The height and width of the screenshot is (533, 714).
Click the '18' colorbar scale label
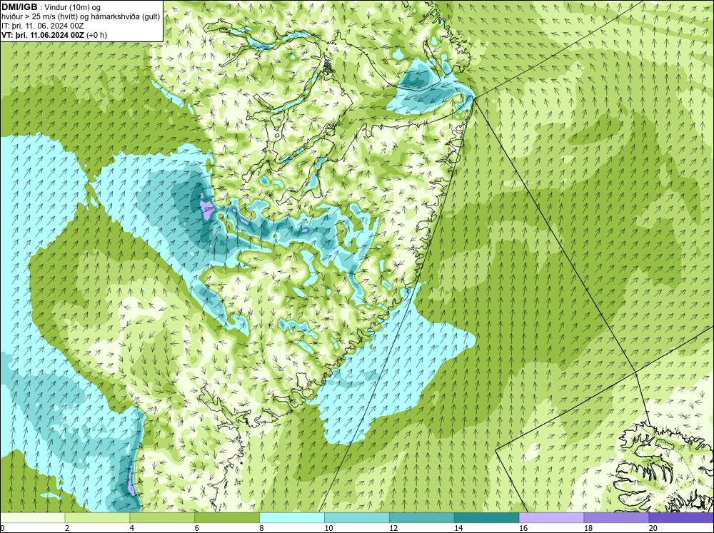pyautogui.click(x=588, y=528)
